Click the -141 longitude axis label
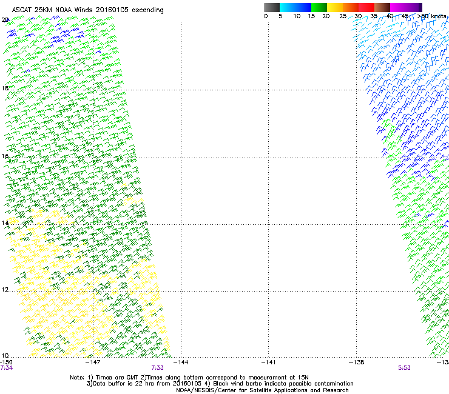The height and width of the screenshot is (394, 449). 269,362
